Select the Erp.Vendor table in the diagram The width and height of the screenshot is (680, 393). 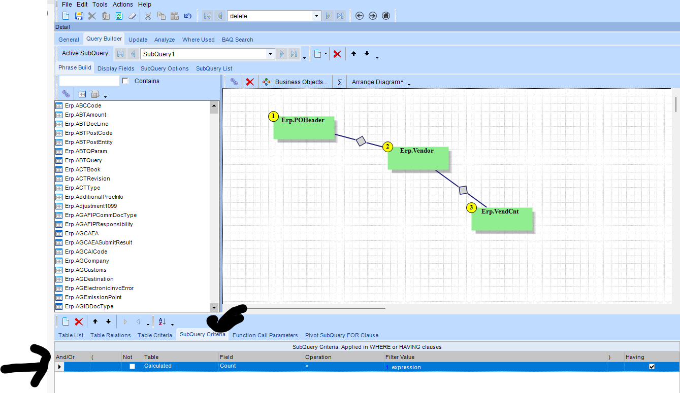coord(418,158)
